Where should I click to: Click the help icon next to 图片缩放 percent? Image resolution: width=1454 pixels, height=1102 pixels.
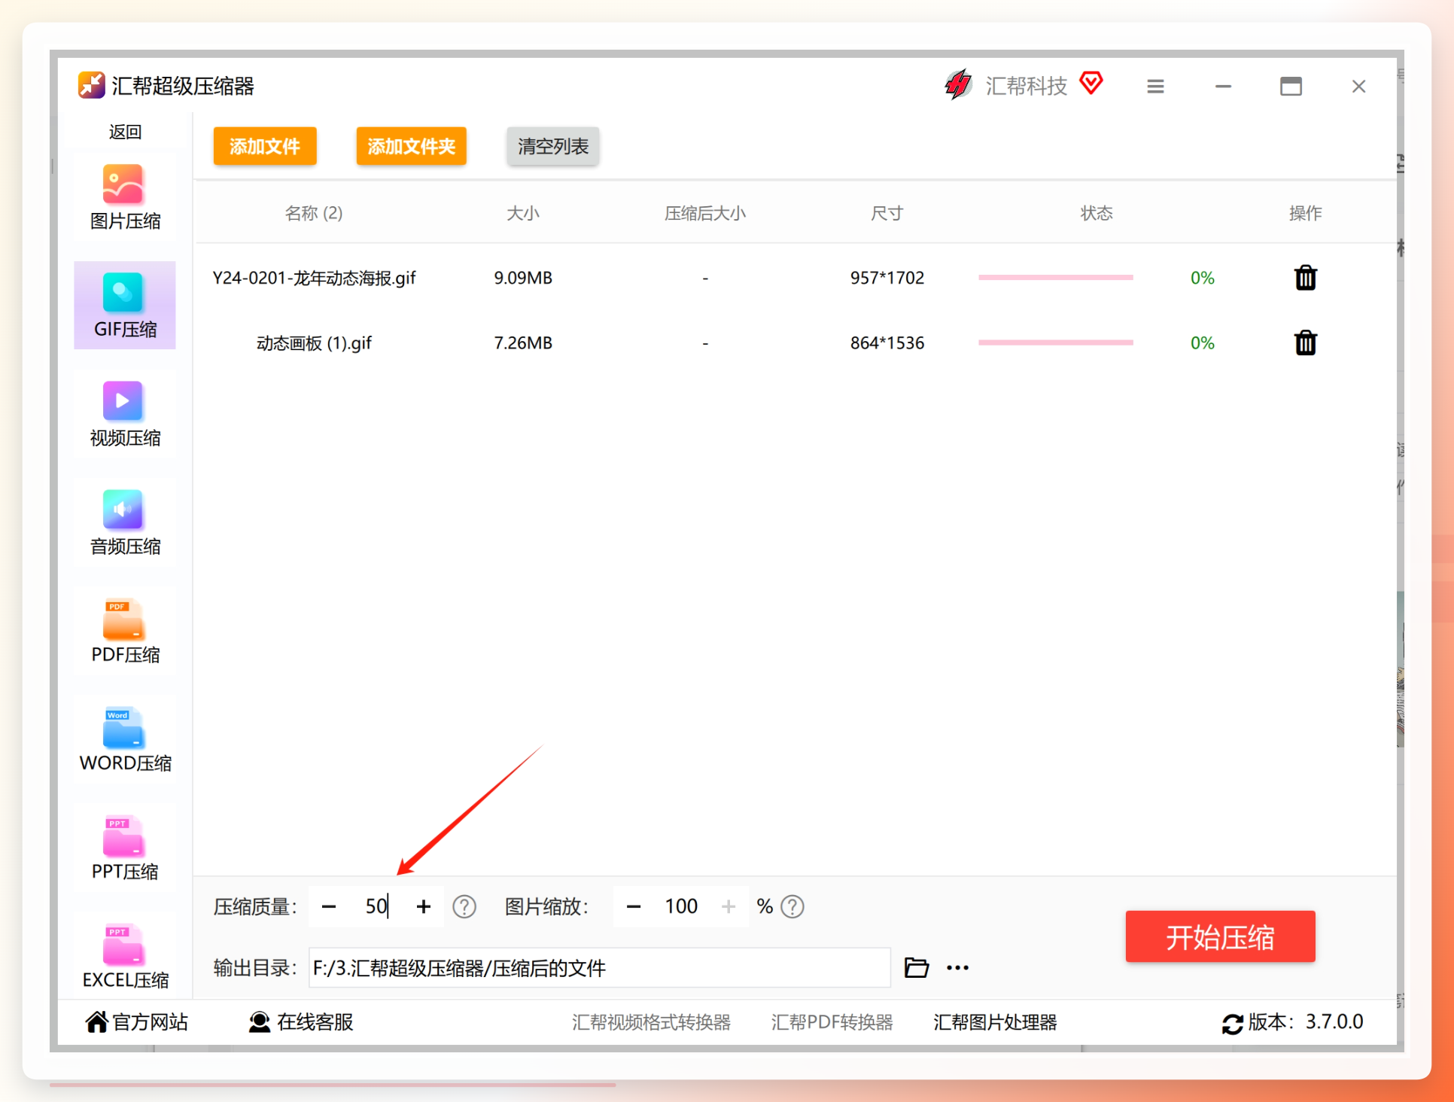click(792, 906)
